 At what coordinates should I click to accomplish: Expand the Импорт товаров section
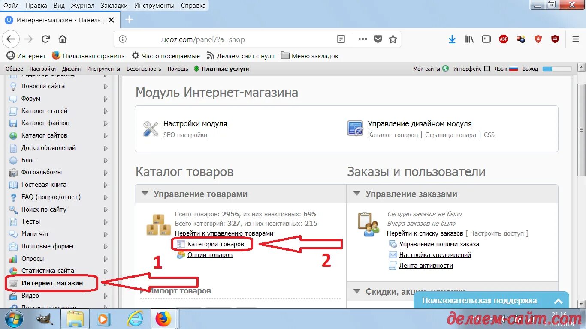click(143, 290)
